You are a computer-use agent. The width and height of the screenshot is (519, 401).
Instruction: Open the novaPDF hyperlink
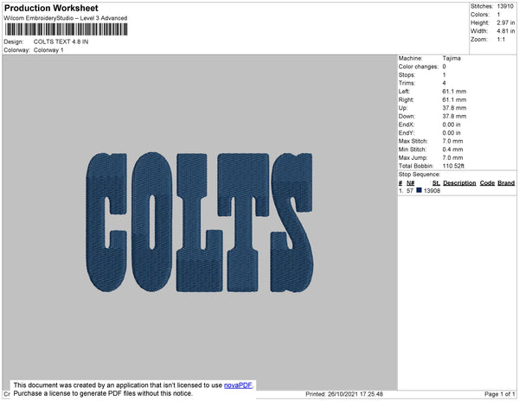point(238,385)
